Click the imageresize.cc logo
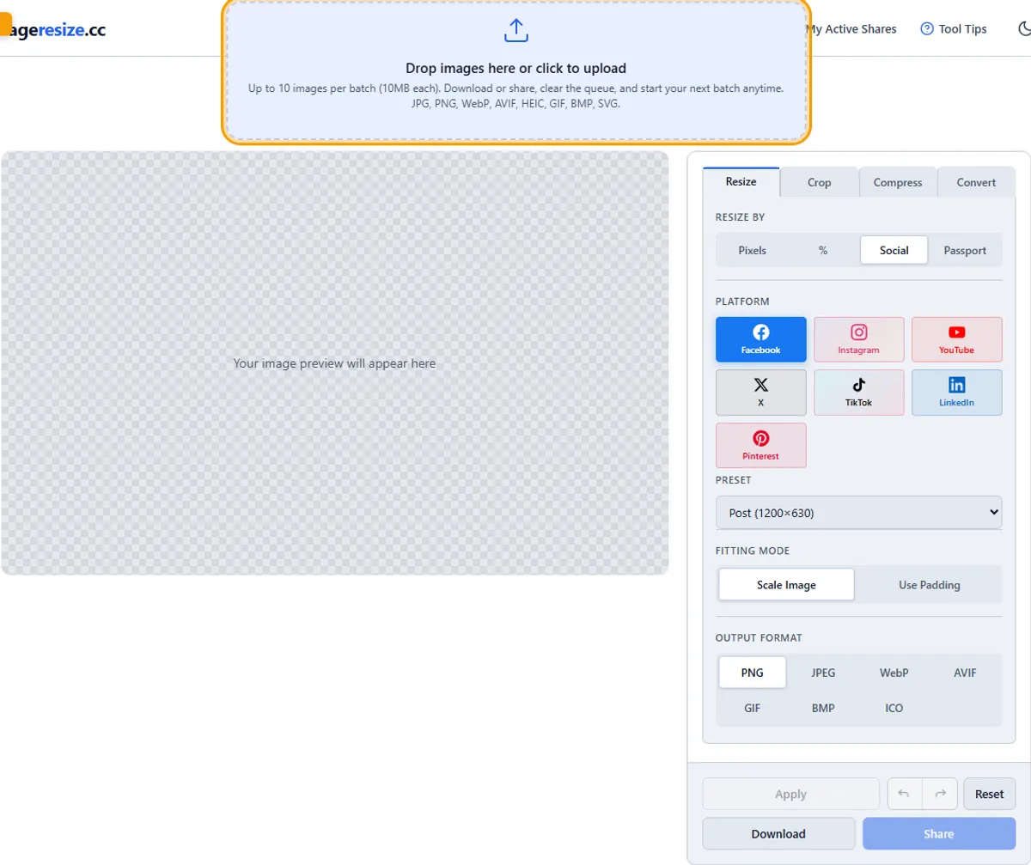Image resolution: width=1031 pixels, height=865 pixels. click(53, 29)
